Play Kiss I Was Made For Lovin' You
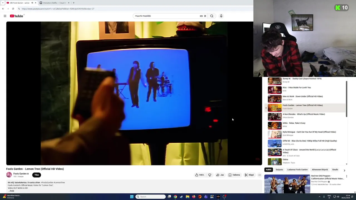This screenshot has width=356, height=200. pyautogui.click(x=305, y=90)
